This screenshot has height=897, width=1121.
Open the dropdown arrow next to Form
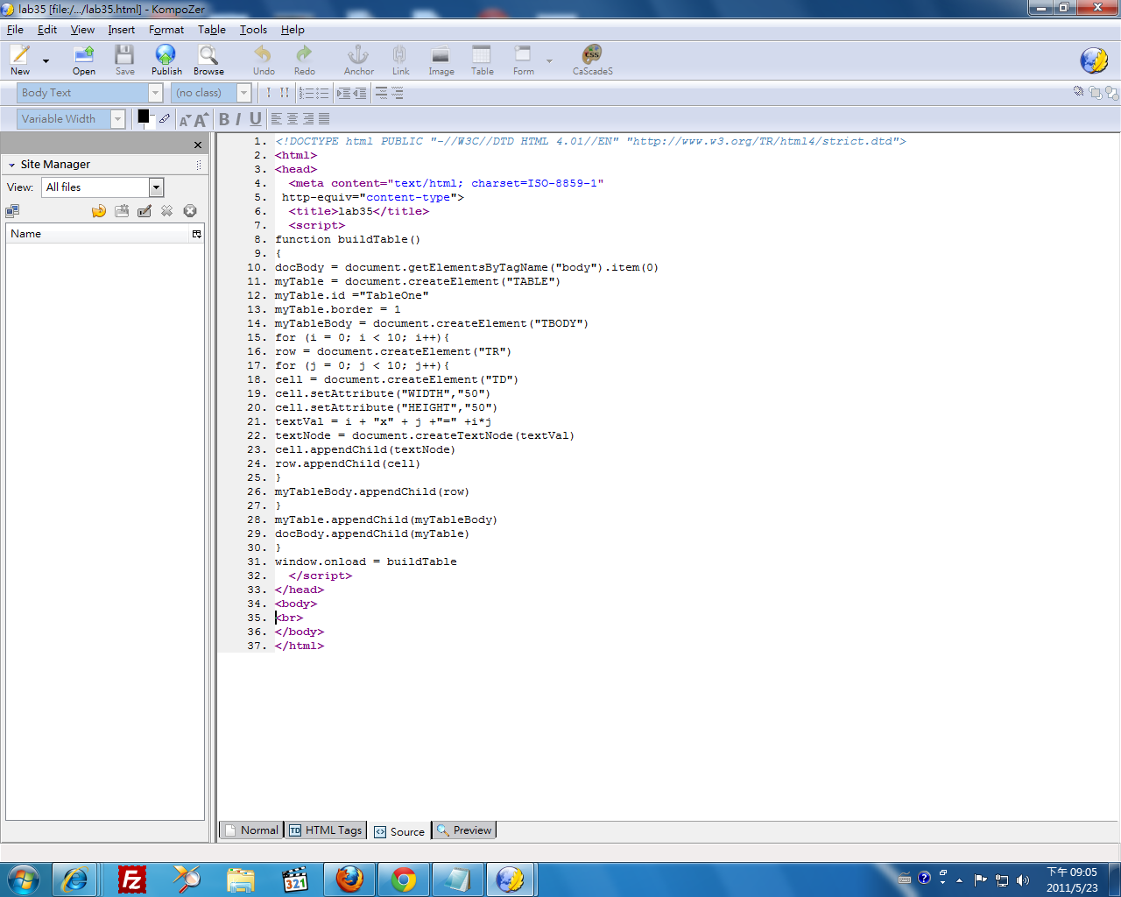click(549, 61)
